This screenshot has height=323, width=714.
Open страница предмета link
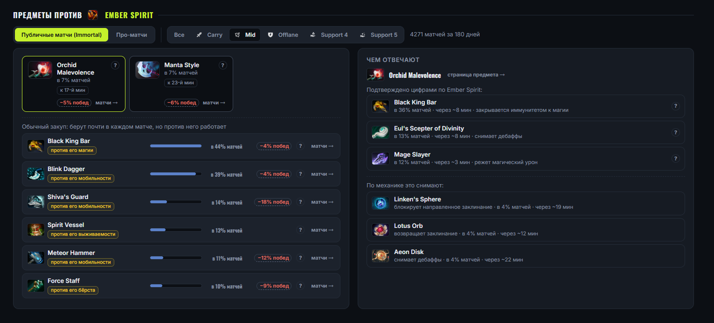pyautogui.click(x=476, y=75)
